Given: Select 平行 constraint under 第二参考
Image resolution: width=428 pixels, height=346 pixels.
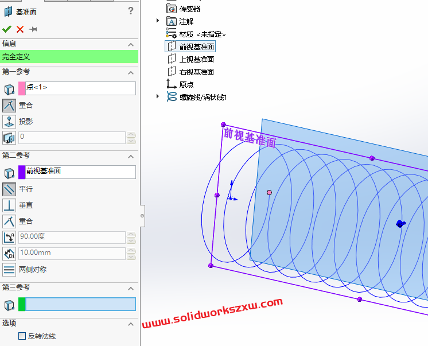Looking at the screenshot, I should [x=9, y=189].
